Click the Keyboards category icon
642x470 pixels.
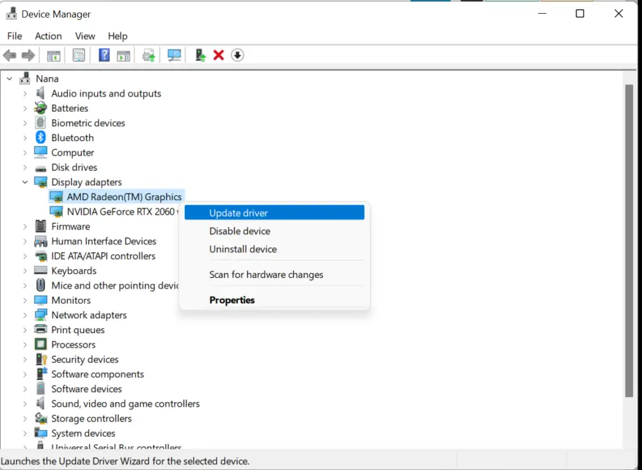coord(41,270)
